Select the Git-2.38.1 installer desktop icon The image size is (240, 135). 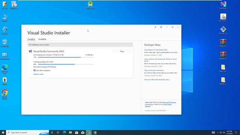(223, 30)
